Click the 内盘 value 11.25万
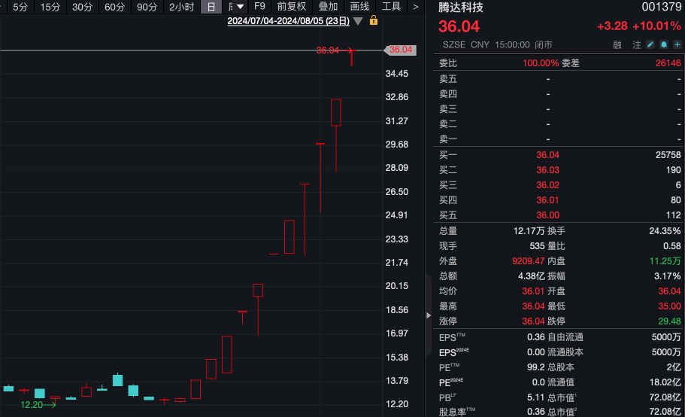This screenshot has width=685, height=417. [x=665, y=261]
